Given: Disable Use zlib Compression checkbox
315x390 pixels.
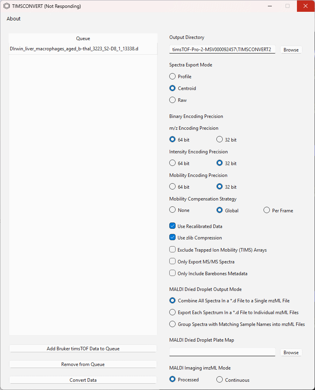Looking at the screenshot, I should (172, 237).
